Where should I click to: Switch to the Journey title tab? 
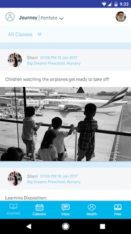pos(28,18)
